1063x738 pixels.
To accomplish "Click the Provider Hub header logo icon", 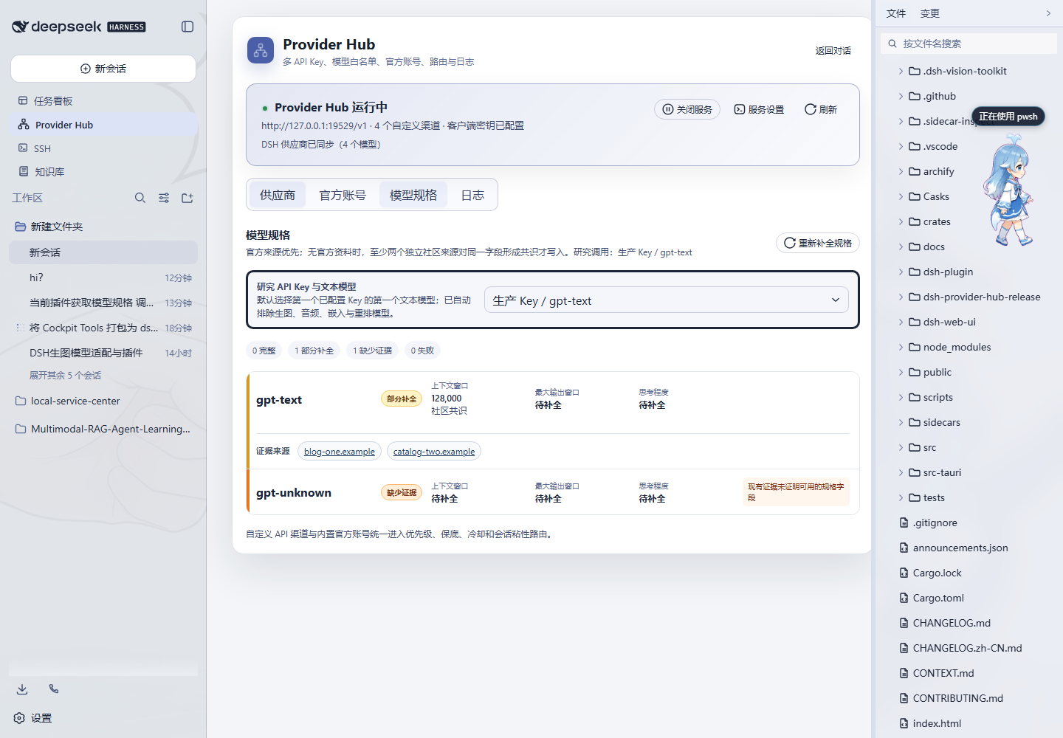I will click(261, 50).
